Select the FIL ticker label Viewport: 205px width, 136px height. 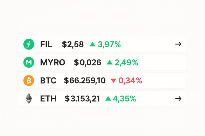pyautogui.click(x=46, y=44)
